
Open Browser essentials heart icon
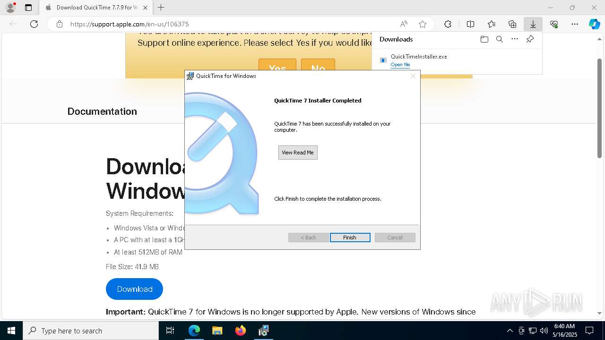point(554,24)
